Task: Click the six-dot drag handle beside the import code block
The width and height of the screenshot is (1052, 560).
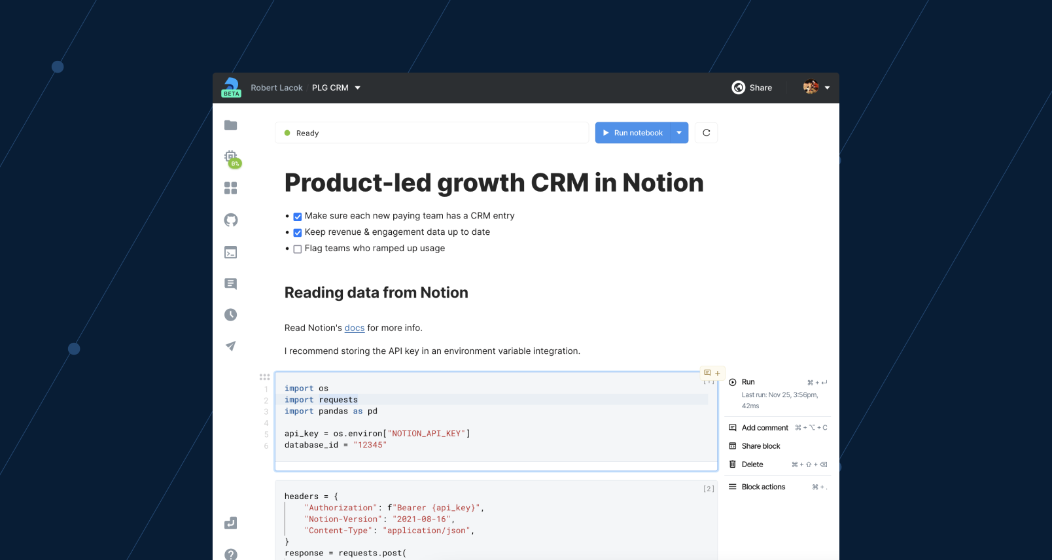Action: pos(264,377)
